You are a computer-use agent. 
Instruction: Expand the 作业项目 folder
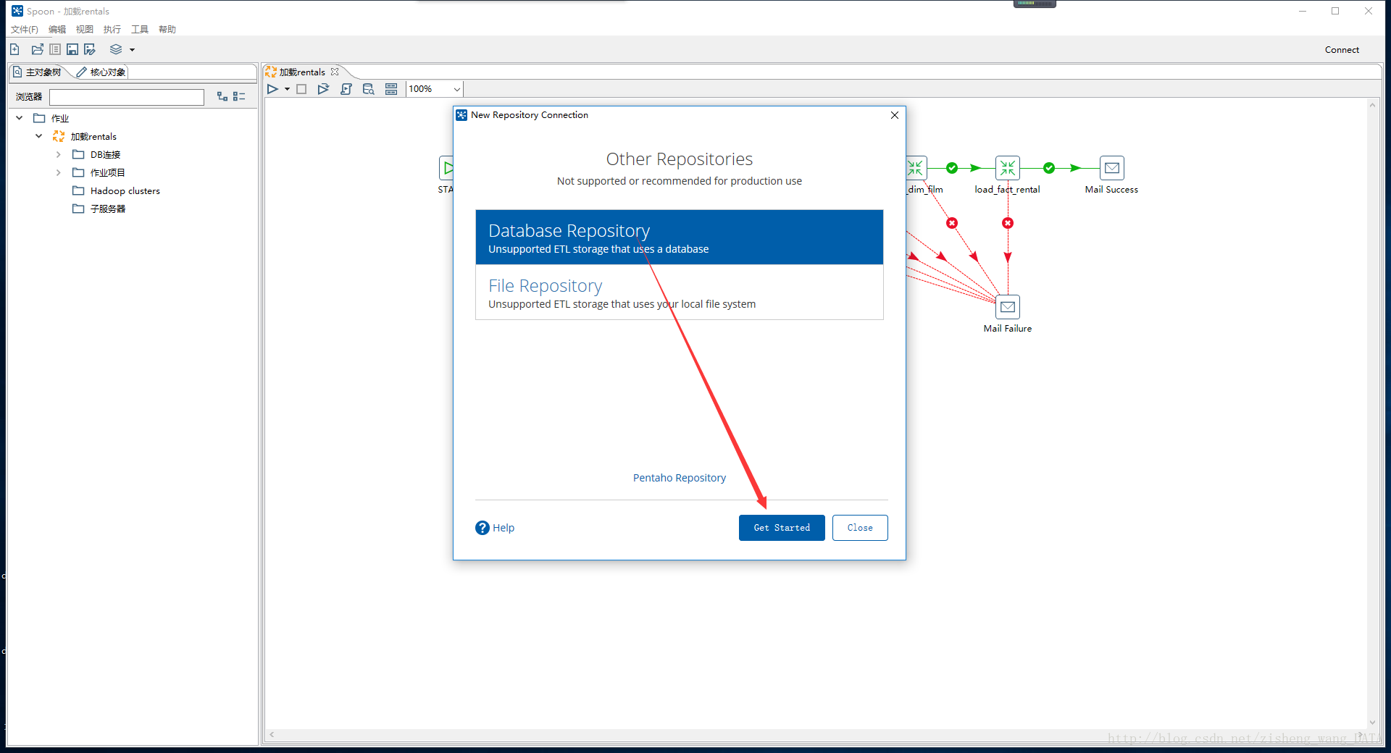[x=59, y=172]
